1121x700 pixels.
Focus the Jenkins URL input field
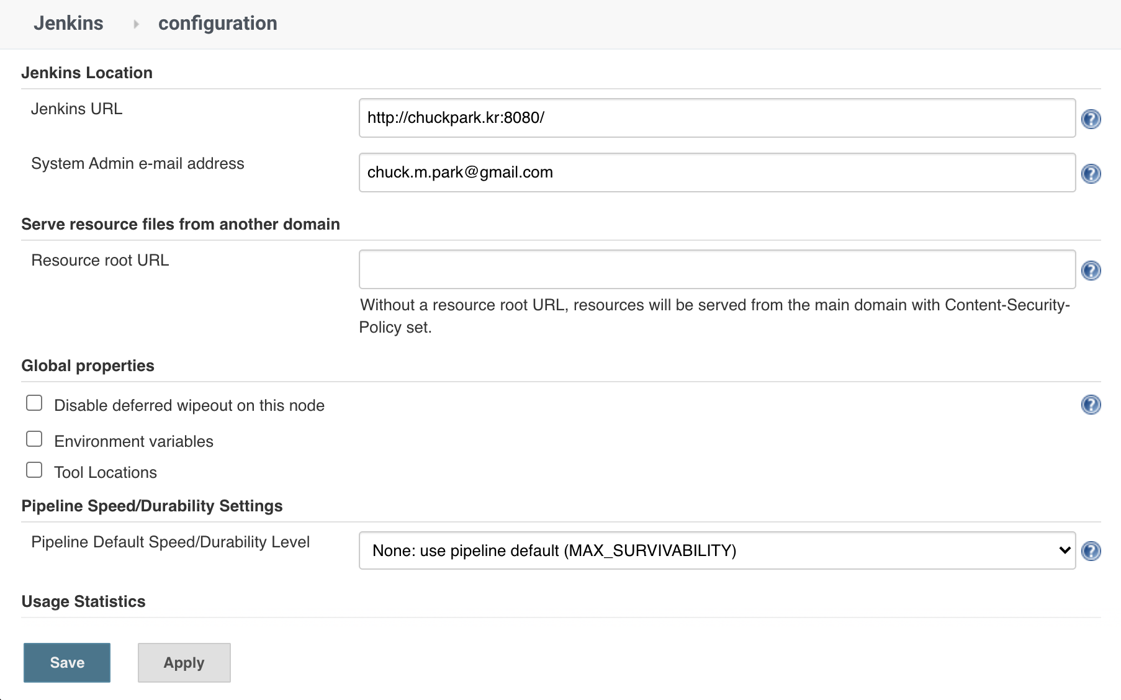pyautogui.click(x=717, y=118)
